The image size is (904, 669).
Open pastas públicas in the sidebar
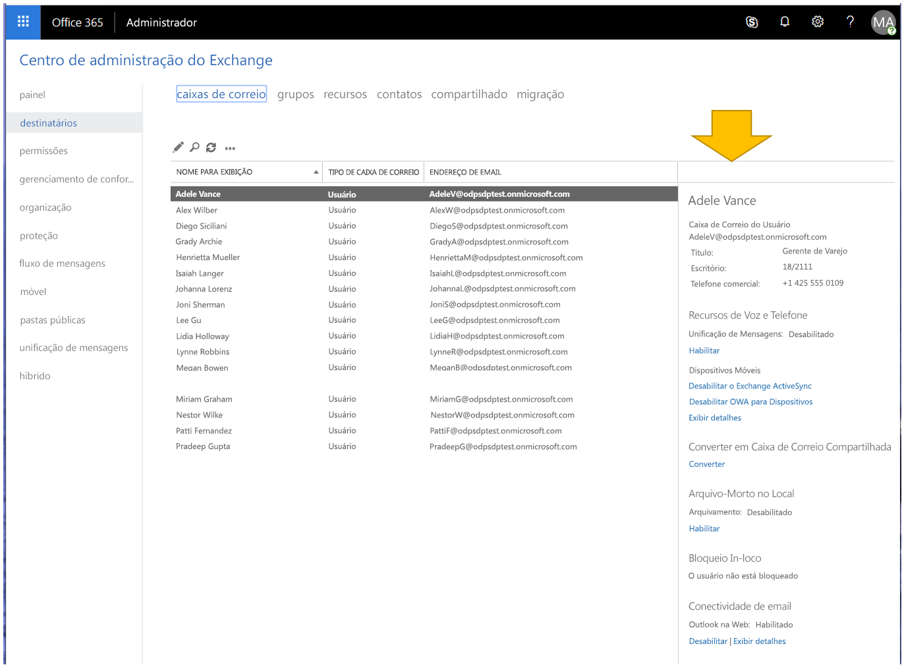(x=53, y=320)
